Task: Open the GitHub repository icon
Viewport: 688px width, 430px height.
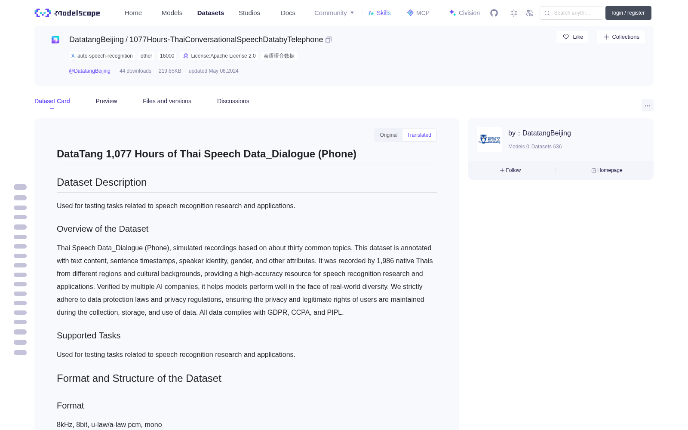Action: (x=494, y=13)
